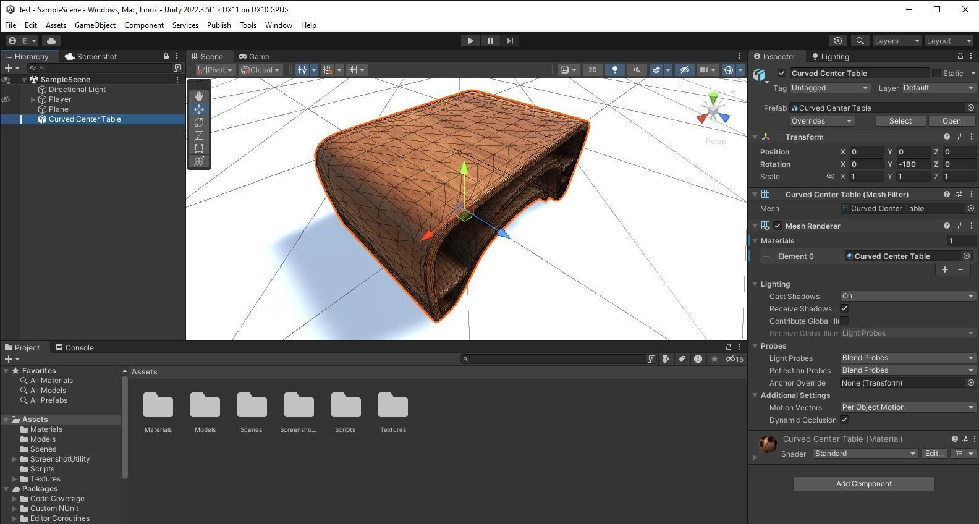Click the shader Edit button
The image size is (979, 524).
click(x=934, y=454)
